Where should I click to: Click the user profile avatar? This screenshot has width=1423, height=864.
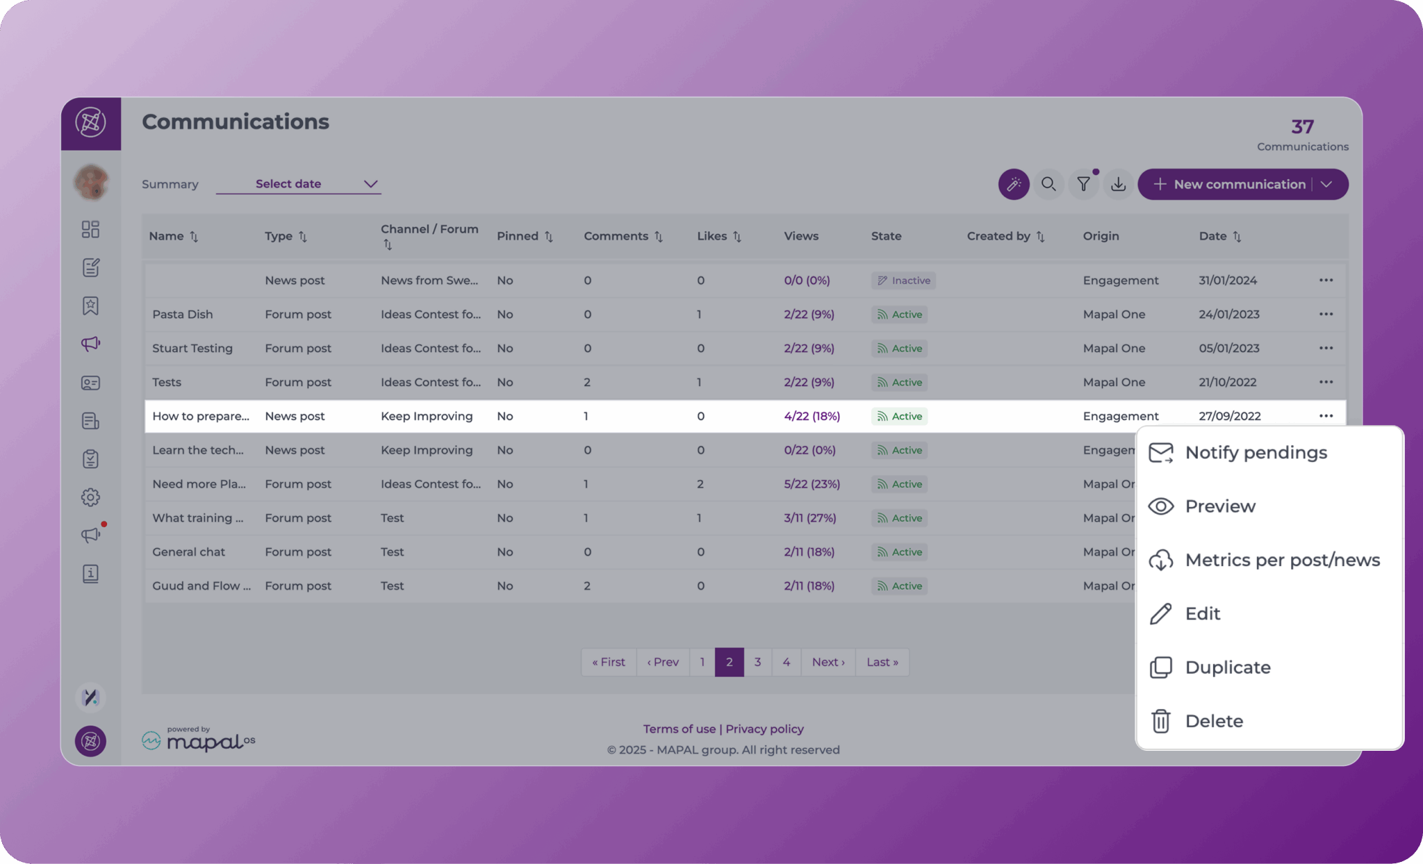(x=91, y=182)
